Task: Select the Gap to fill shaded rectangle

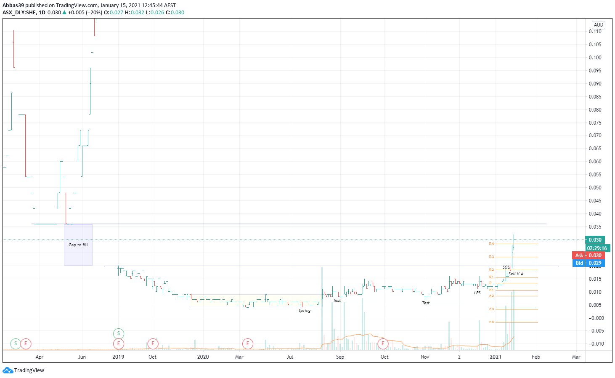Action: click(78, 245)
